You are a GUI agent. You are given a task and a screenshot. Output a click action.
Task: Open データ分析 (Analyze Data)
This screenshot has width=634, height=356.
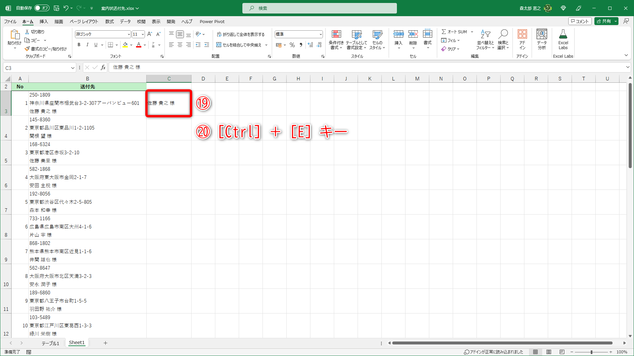542,39
